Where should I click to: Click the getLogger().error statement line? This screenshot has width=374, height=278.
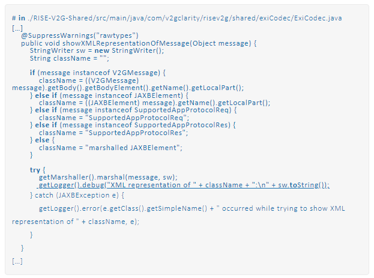[192, 208]
